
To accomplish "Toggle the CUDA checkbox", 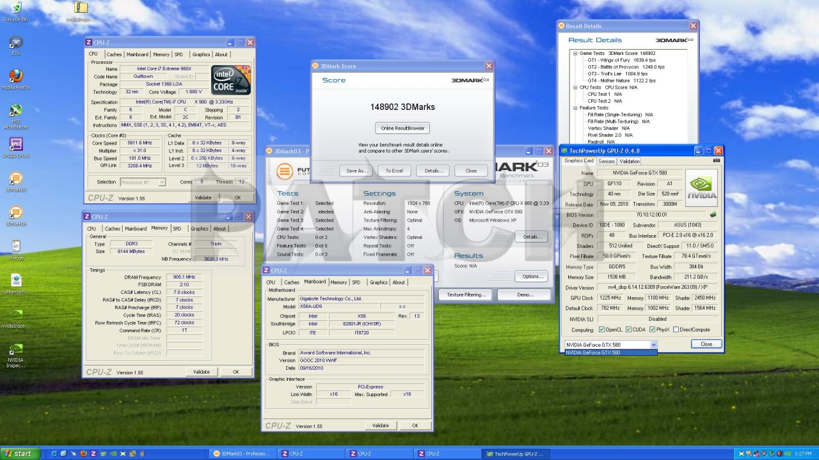I will [x=628, y=330].
